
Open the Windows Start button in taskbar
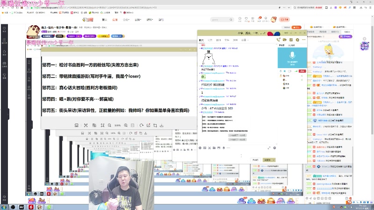pos(4,207)
